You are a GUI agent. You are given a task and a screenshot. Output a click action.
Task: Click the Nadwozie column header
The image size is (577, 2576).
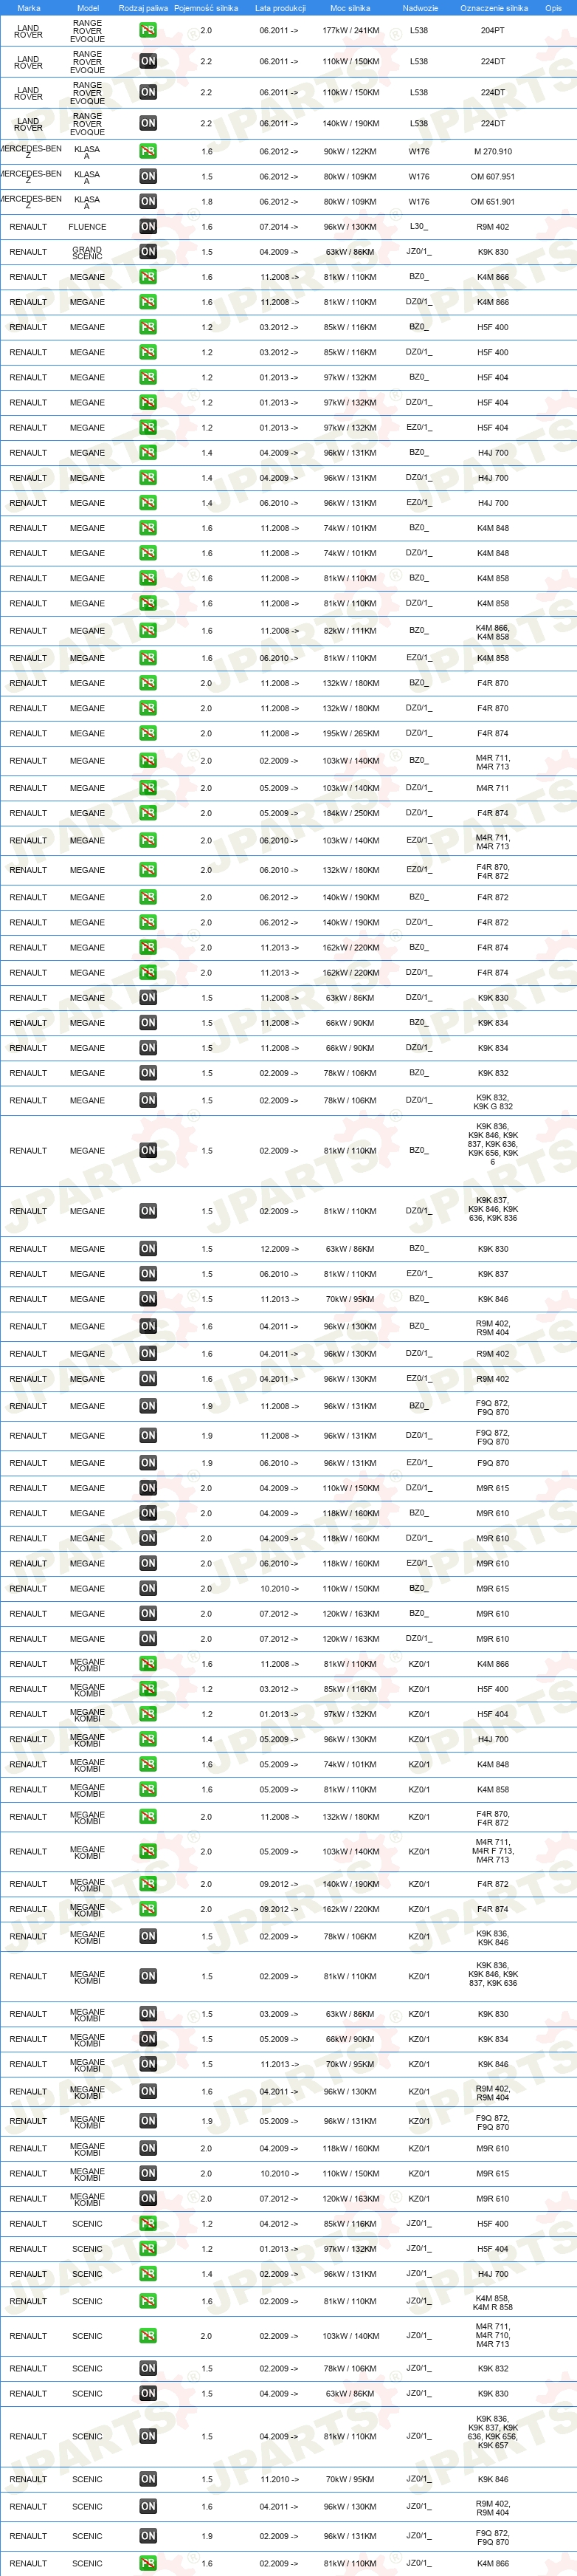click(x=421, y=8)
